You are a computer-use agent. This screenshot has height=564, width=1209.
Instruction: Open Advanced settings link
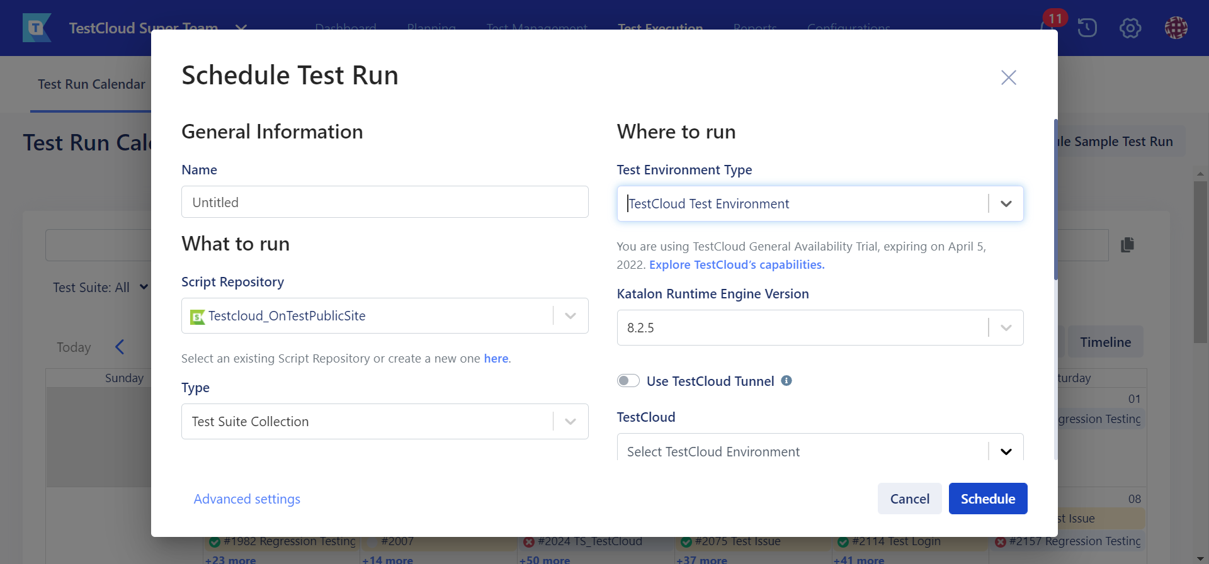247,499
